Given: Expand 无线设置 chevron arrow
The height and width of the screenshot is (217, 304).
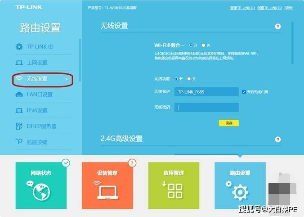Looking at the screenshot, I should tap(67, 79).
